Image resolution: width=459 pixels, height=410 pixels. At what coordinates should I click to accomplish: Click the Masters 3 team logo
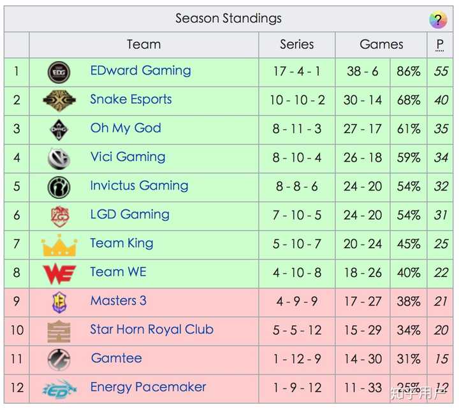coord(59,302)
